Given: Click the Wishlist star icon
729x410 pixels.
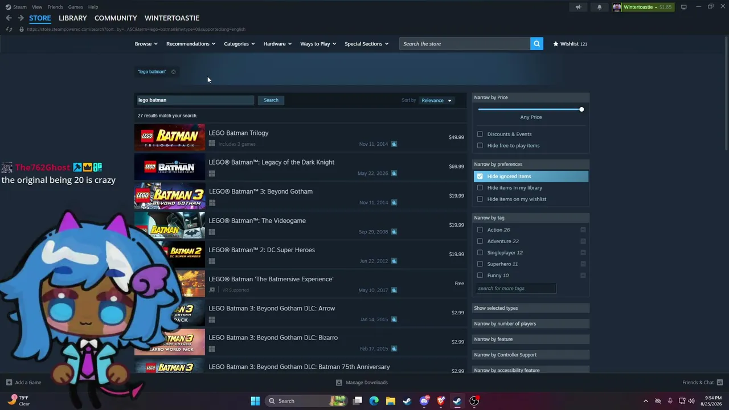Looking at the screenshot, I should (x=556, y=44).
